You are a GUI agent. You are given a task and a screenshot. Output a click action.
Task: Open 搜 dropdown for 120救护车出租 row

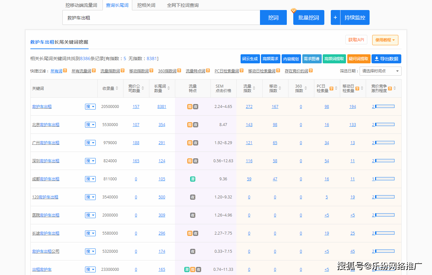(x=90, y=197)
